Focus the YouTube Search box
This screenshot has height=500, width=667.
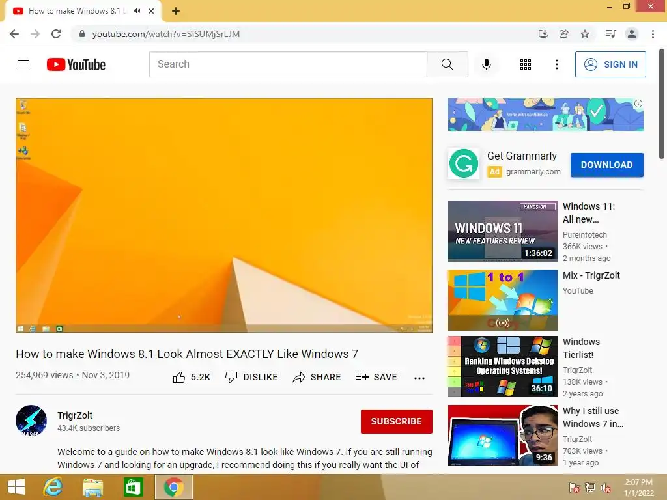coord(288,64)
